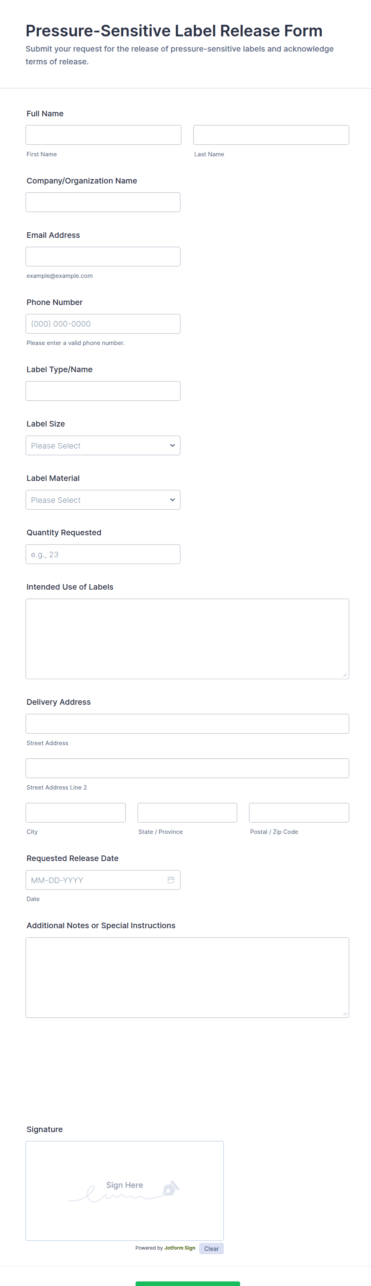Select the Street Address Line 2 field

187,768
